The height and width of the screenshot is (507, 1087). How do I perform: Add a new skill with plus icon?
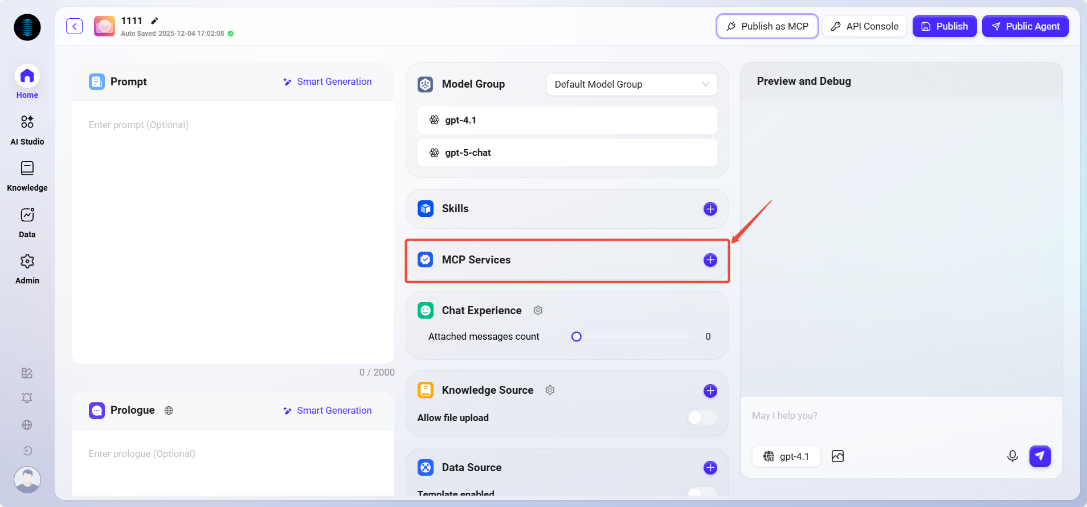pyautogui.click(x=710, y=209)
